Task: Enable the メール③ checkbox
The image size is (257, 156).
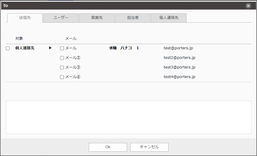Action: point(62,68)
